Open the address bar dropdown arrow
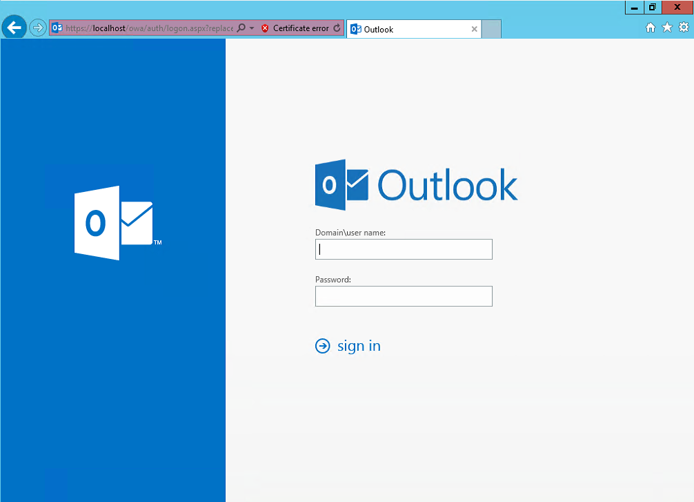This screenshot has width=694, height=502. click(x=252, y=28)
